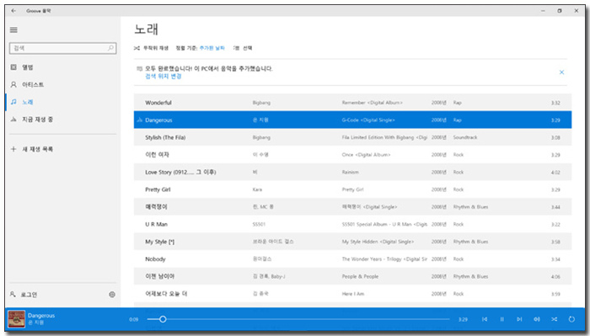Click the search magnifier icon
The image size is (590, 336).
click(x=110, y=48)
